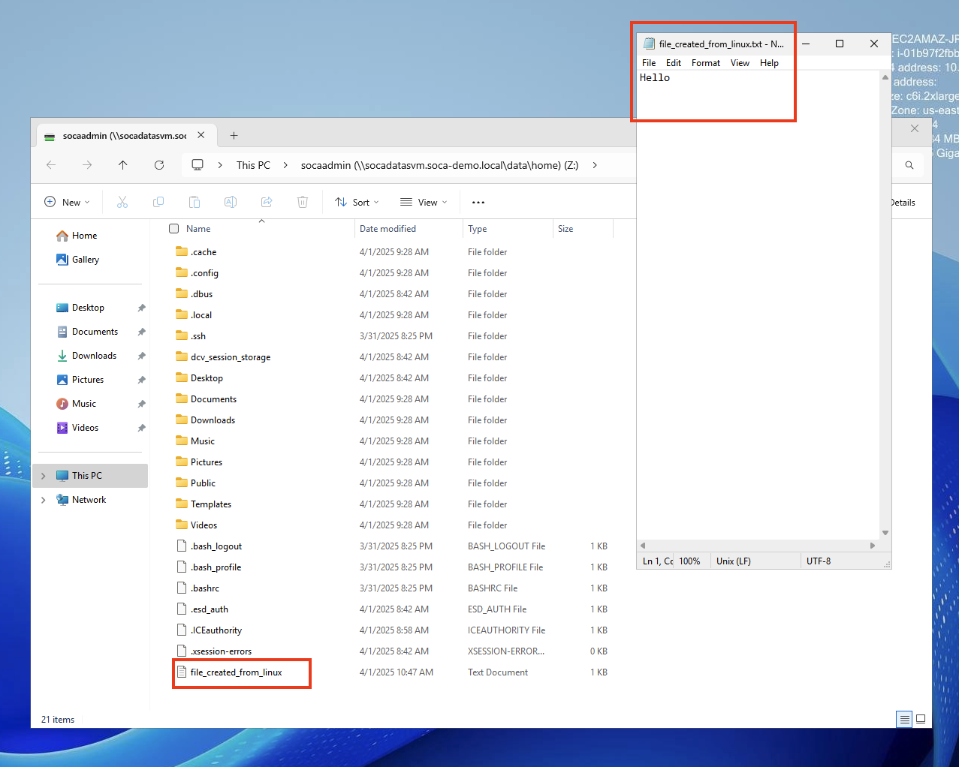Viewport: 959px width, 767px height.
Task: Click the Share icon in toolbar
Action: click(x=267, y=202)
